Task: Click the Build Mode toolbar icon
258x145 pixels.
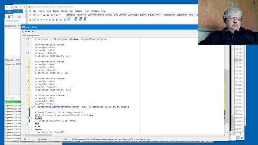Action: [x=38, y=20]
